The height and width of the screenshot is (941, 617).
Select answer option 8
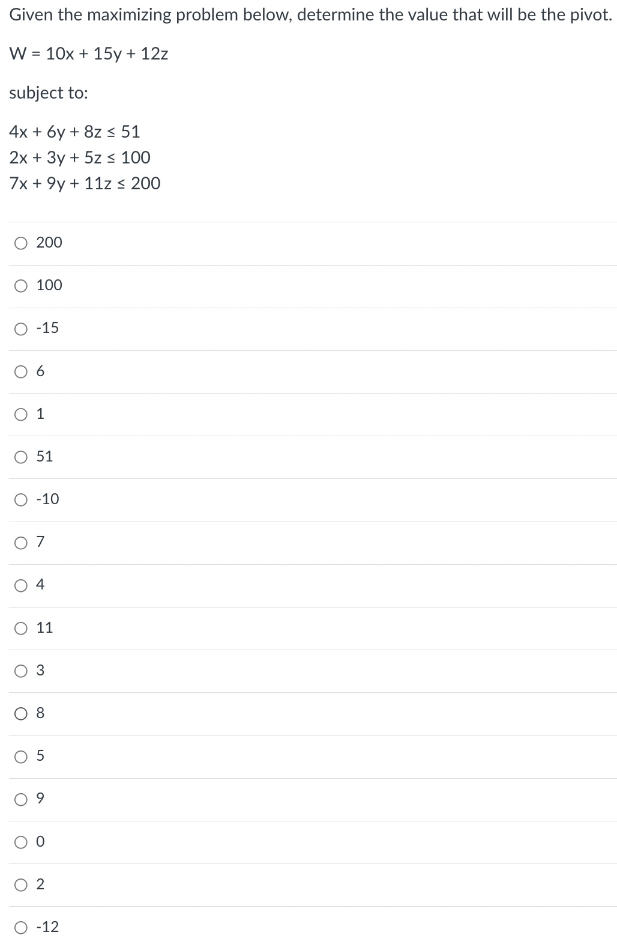(21, 713)
